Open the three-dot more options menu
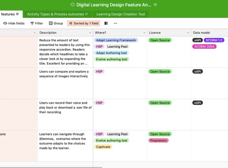Viewport: 228px width, 168px height. pyautogui.click(x=115, y=23)
